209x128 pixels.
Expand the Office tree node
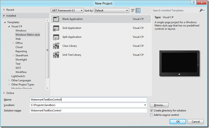(x=13, y=43)
